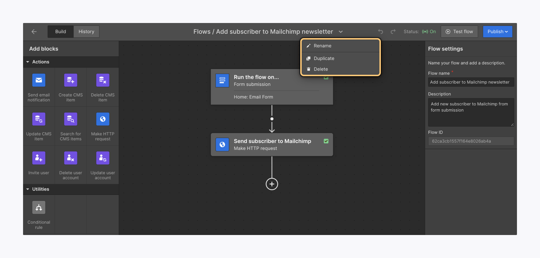Toggle the Form submission block's green checkbox
This screenshot has height=258, width=540.
coord(326,77)
